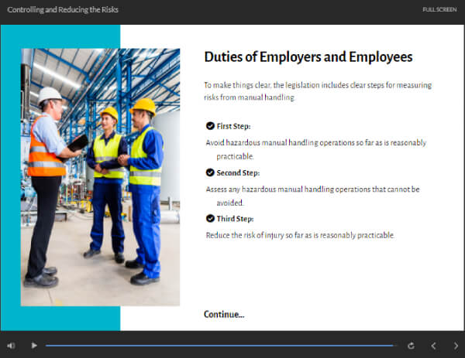Seek to middle of the progress bar

[221, 346]
